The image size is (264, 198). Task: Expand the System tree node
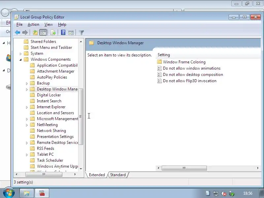tap(20, 54)
